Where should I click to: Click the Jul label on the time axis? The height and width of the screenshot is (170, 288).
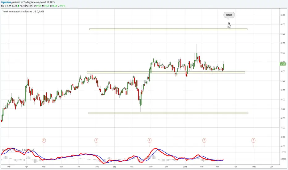point(78,167)
